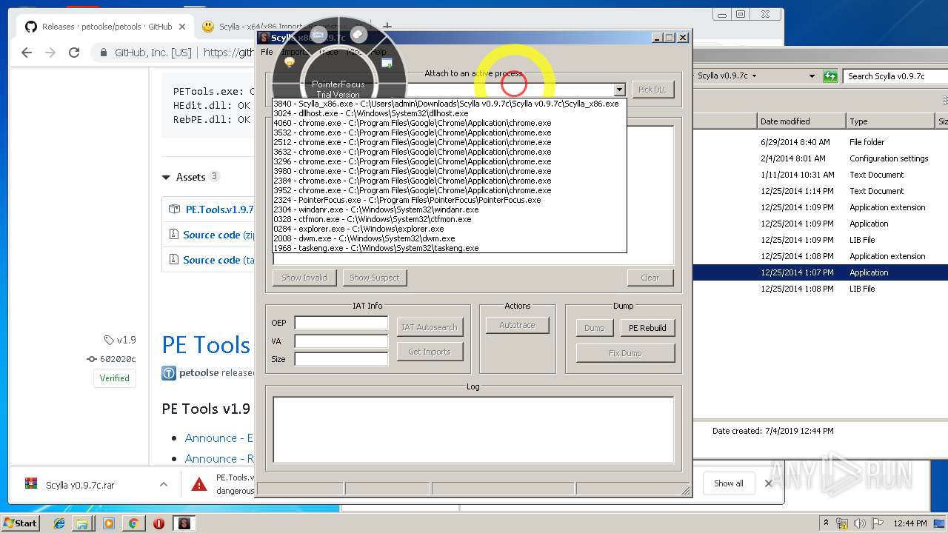Click the Opera icon in the taskbar
Screen dimensions: 948x533
click(x=158, y=523)
